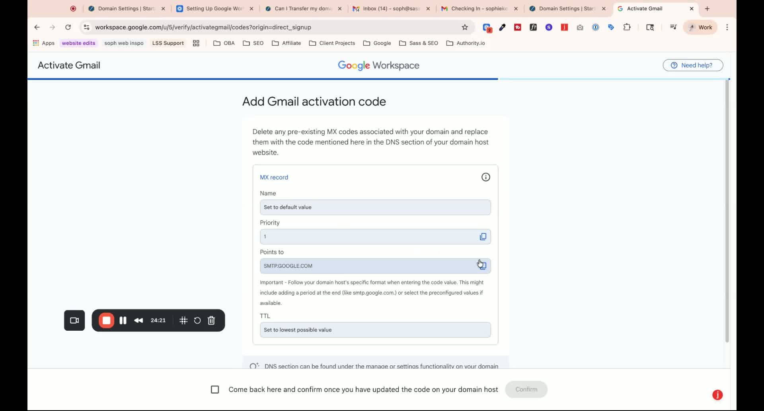Click the Priority field

coord(375,237)
